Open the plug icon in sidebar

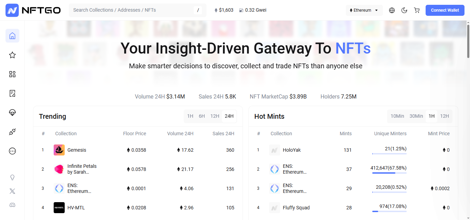point(12,132)
